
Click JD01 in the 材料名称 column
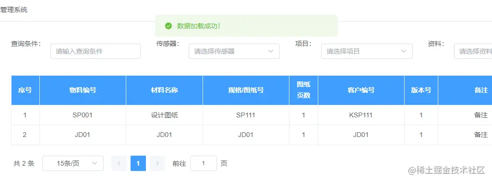(x=165, y=135)
